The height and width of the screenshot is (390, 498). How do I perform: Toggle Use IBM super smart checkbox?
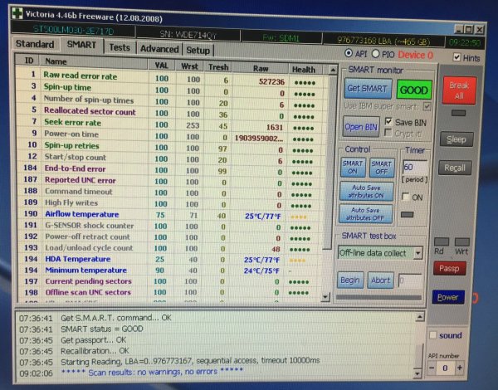click(427, 106)
